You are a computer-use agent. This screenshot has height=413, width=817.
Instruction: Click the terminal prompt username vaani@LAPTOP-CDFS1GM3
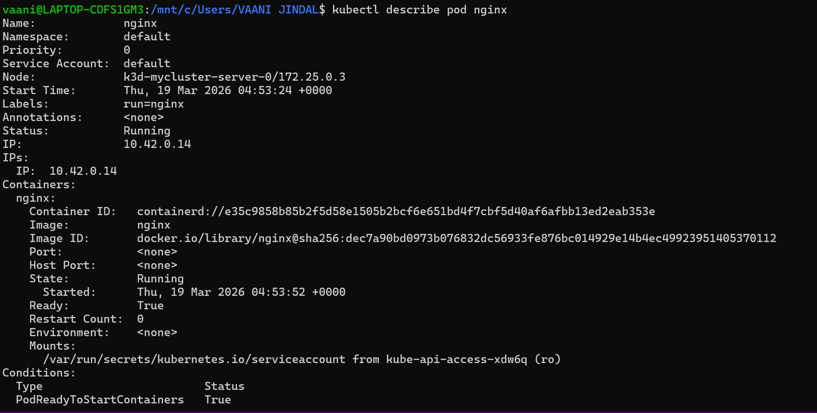coord(73,10)
